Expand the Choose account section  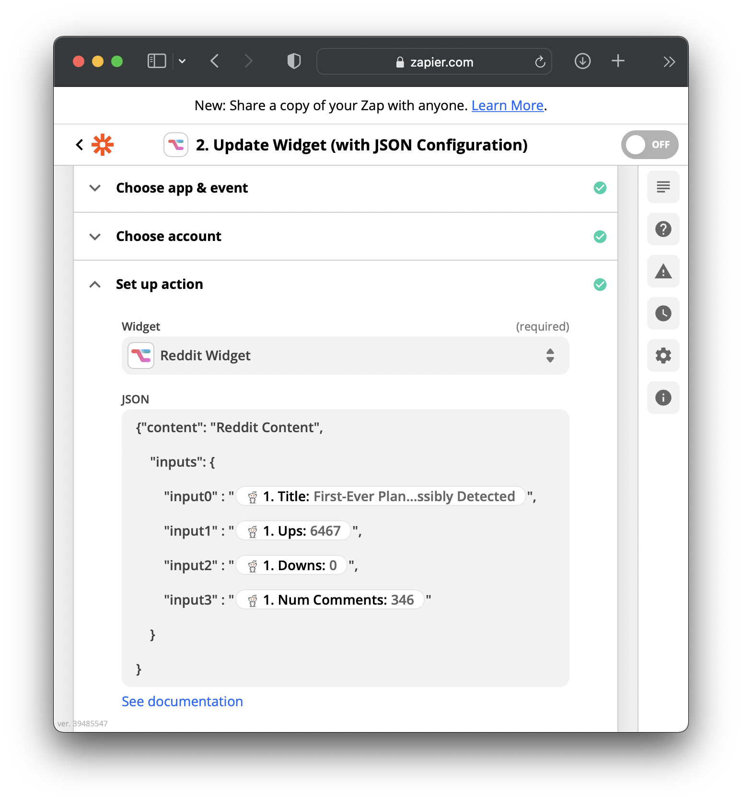click(x=345, y=237)
